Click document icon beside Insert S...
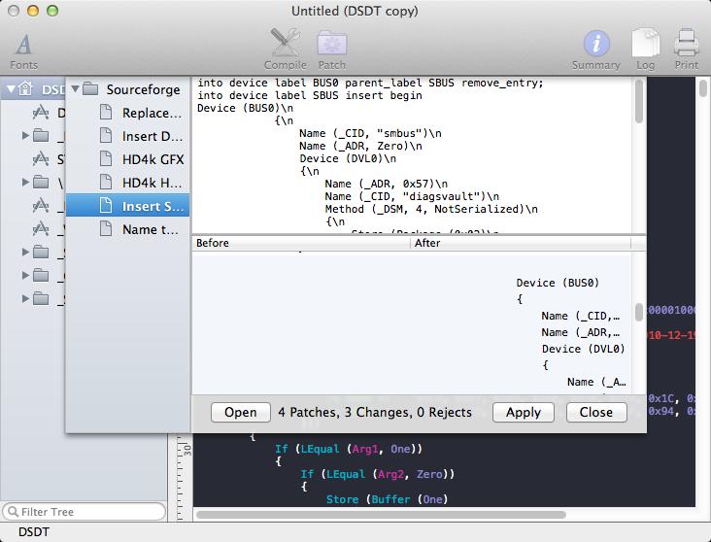 (x=106, y=206)
